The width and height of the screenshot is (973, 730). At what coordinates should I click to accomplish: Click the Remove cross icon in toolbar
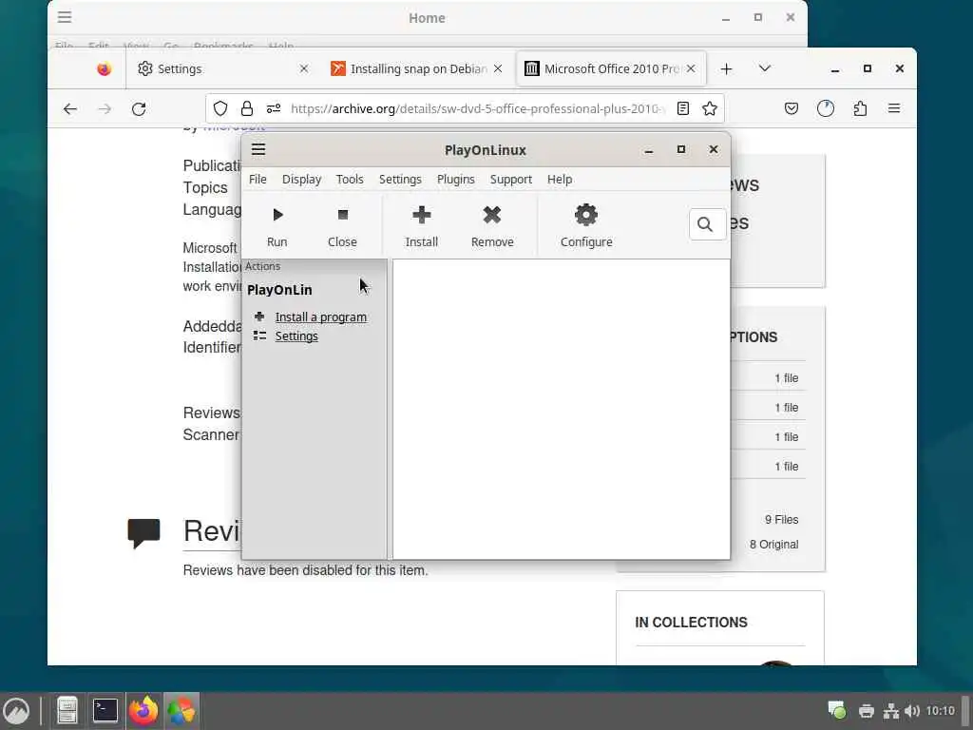pos(492,215)
